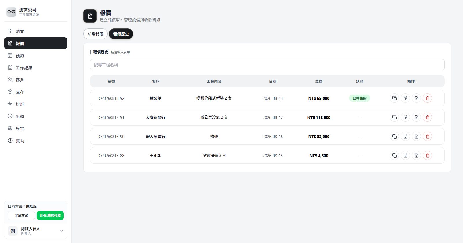Switch to the 新增報價 tab
Image resolution: width=463 pixels, height=243 pixels.
[95, 34]
